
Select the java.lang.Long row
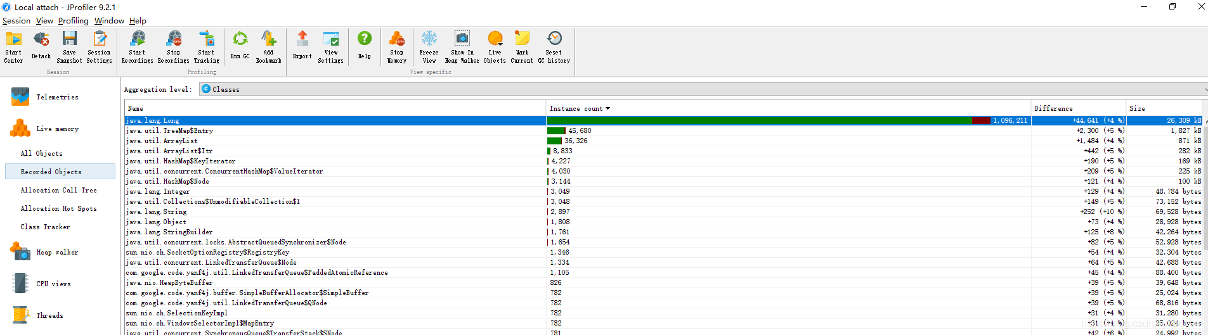pos(663,120)
